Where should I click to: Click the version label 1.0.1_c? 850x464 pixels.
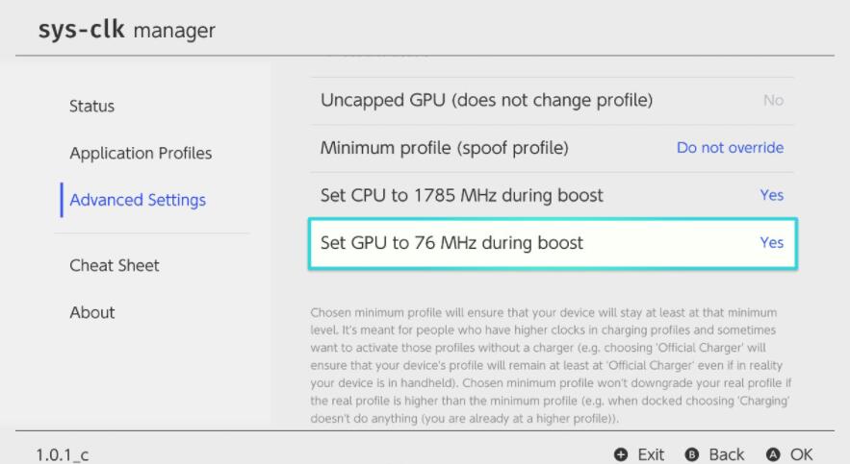point(63,454)
